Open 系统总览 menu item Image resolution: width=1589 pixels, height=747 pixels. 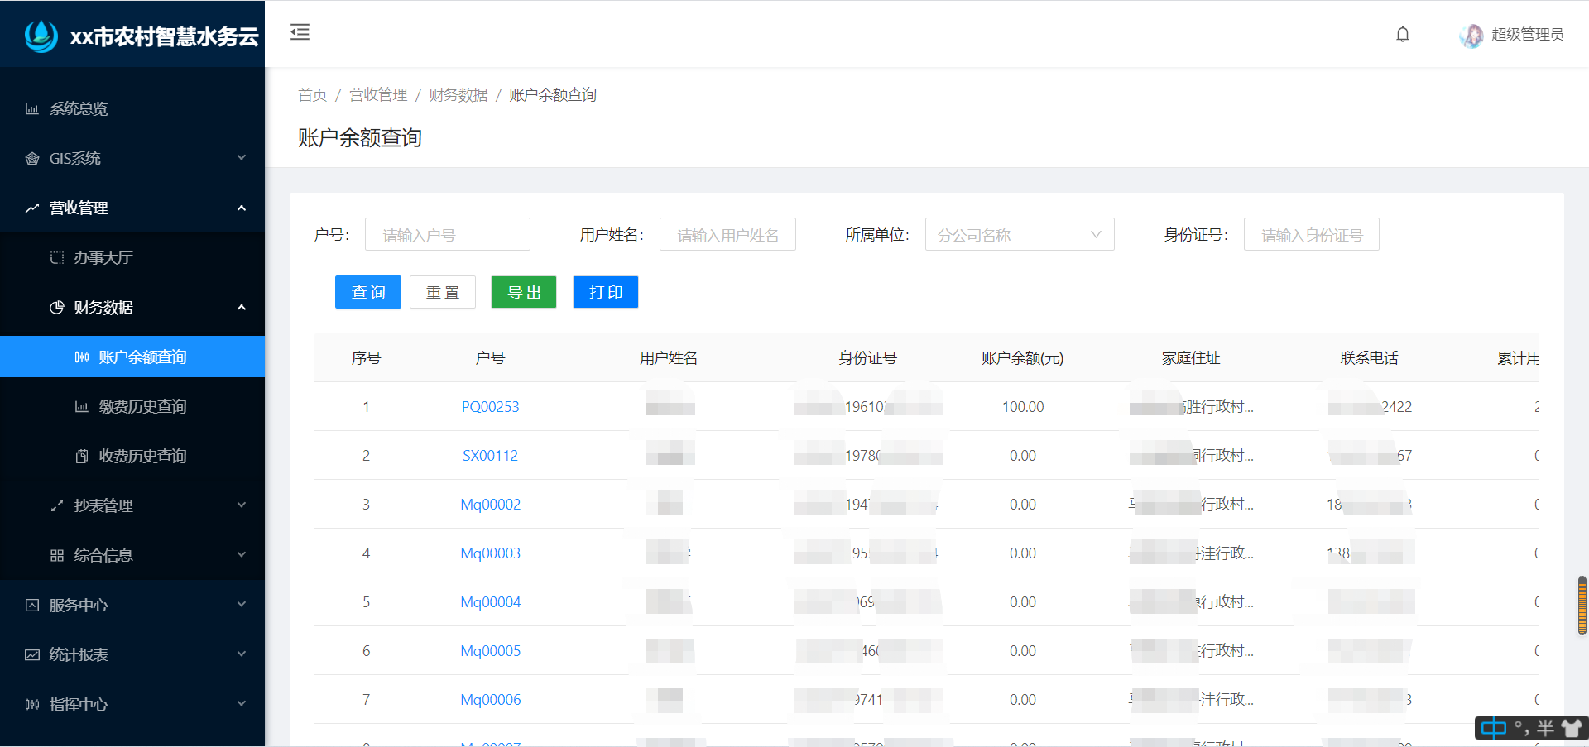(132, 108)
